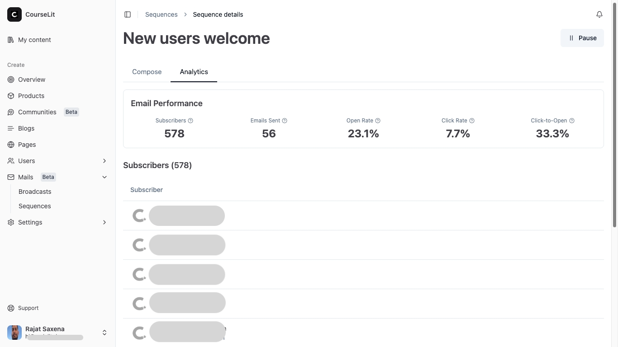
Task: Select the Analytics tab
Action: [194, 72]
